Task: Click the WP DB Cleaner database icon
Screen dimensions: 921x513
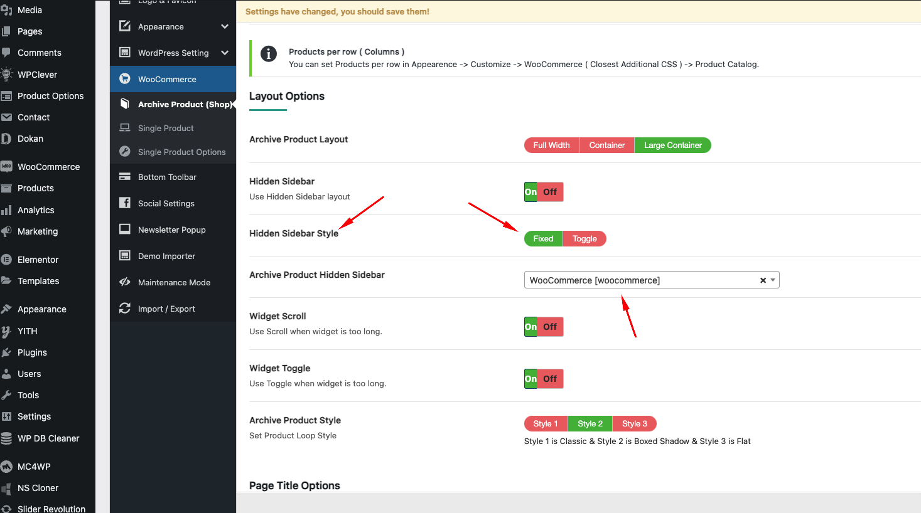Action: [x=6, y=438]
